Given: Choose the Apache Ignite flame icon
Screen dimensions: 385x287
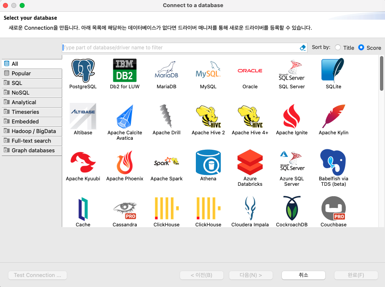Looking at the screenshot, I should tap(292, 116).
